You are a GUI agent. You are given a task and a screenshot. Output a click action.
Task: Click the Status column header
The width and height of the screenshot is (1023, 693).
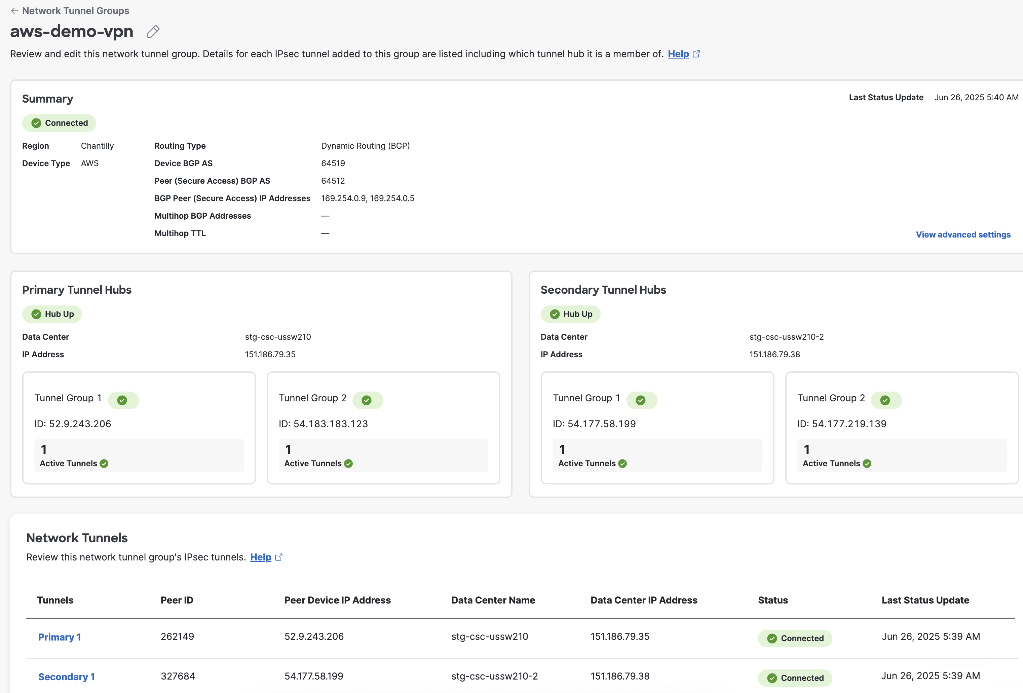pyautogui.click(x=773, y=600)
